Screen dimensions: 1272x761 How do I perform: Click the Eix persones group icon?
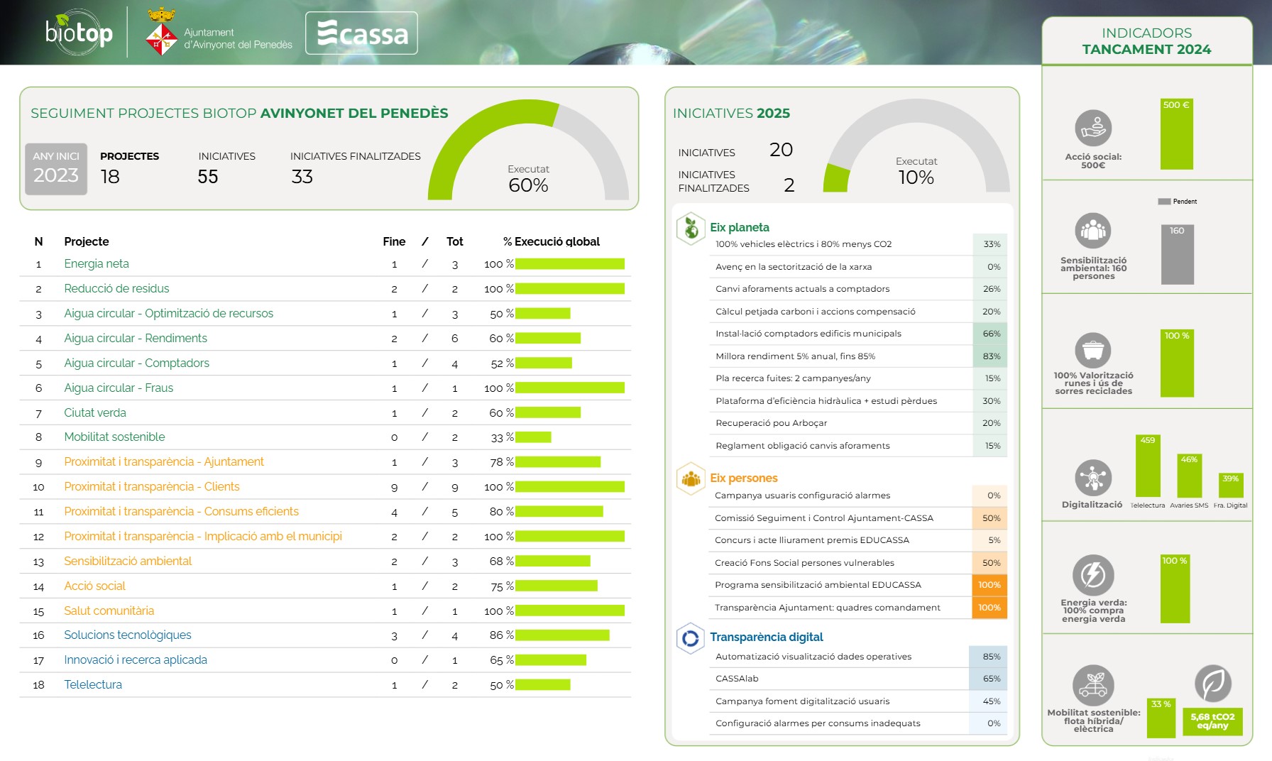click(x=690, y=479)
